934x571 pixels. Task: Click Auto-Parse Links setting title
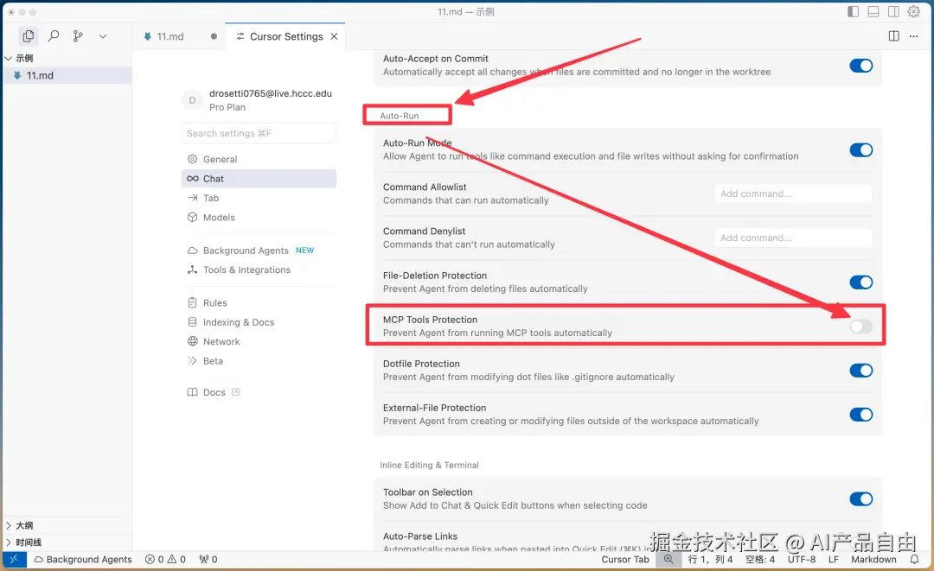point(420,536)
